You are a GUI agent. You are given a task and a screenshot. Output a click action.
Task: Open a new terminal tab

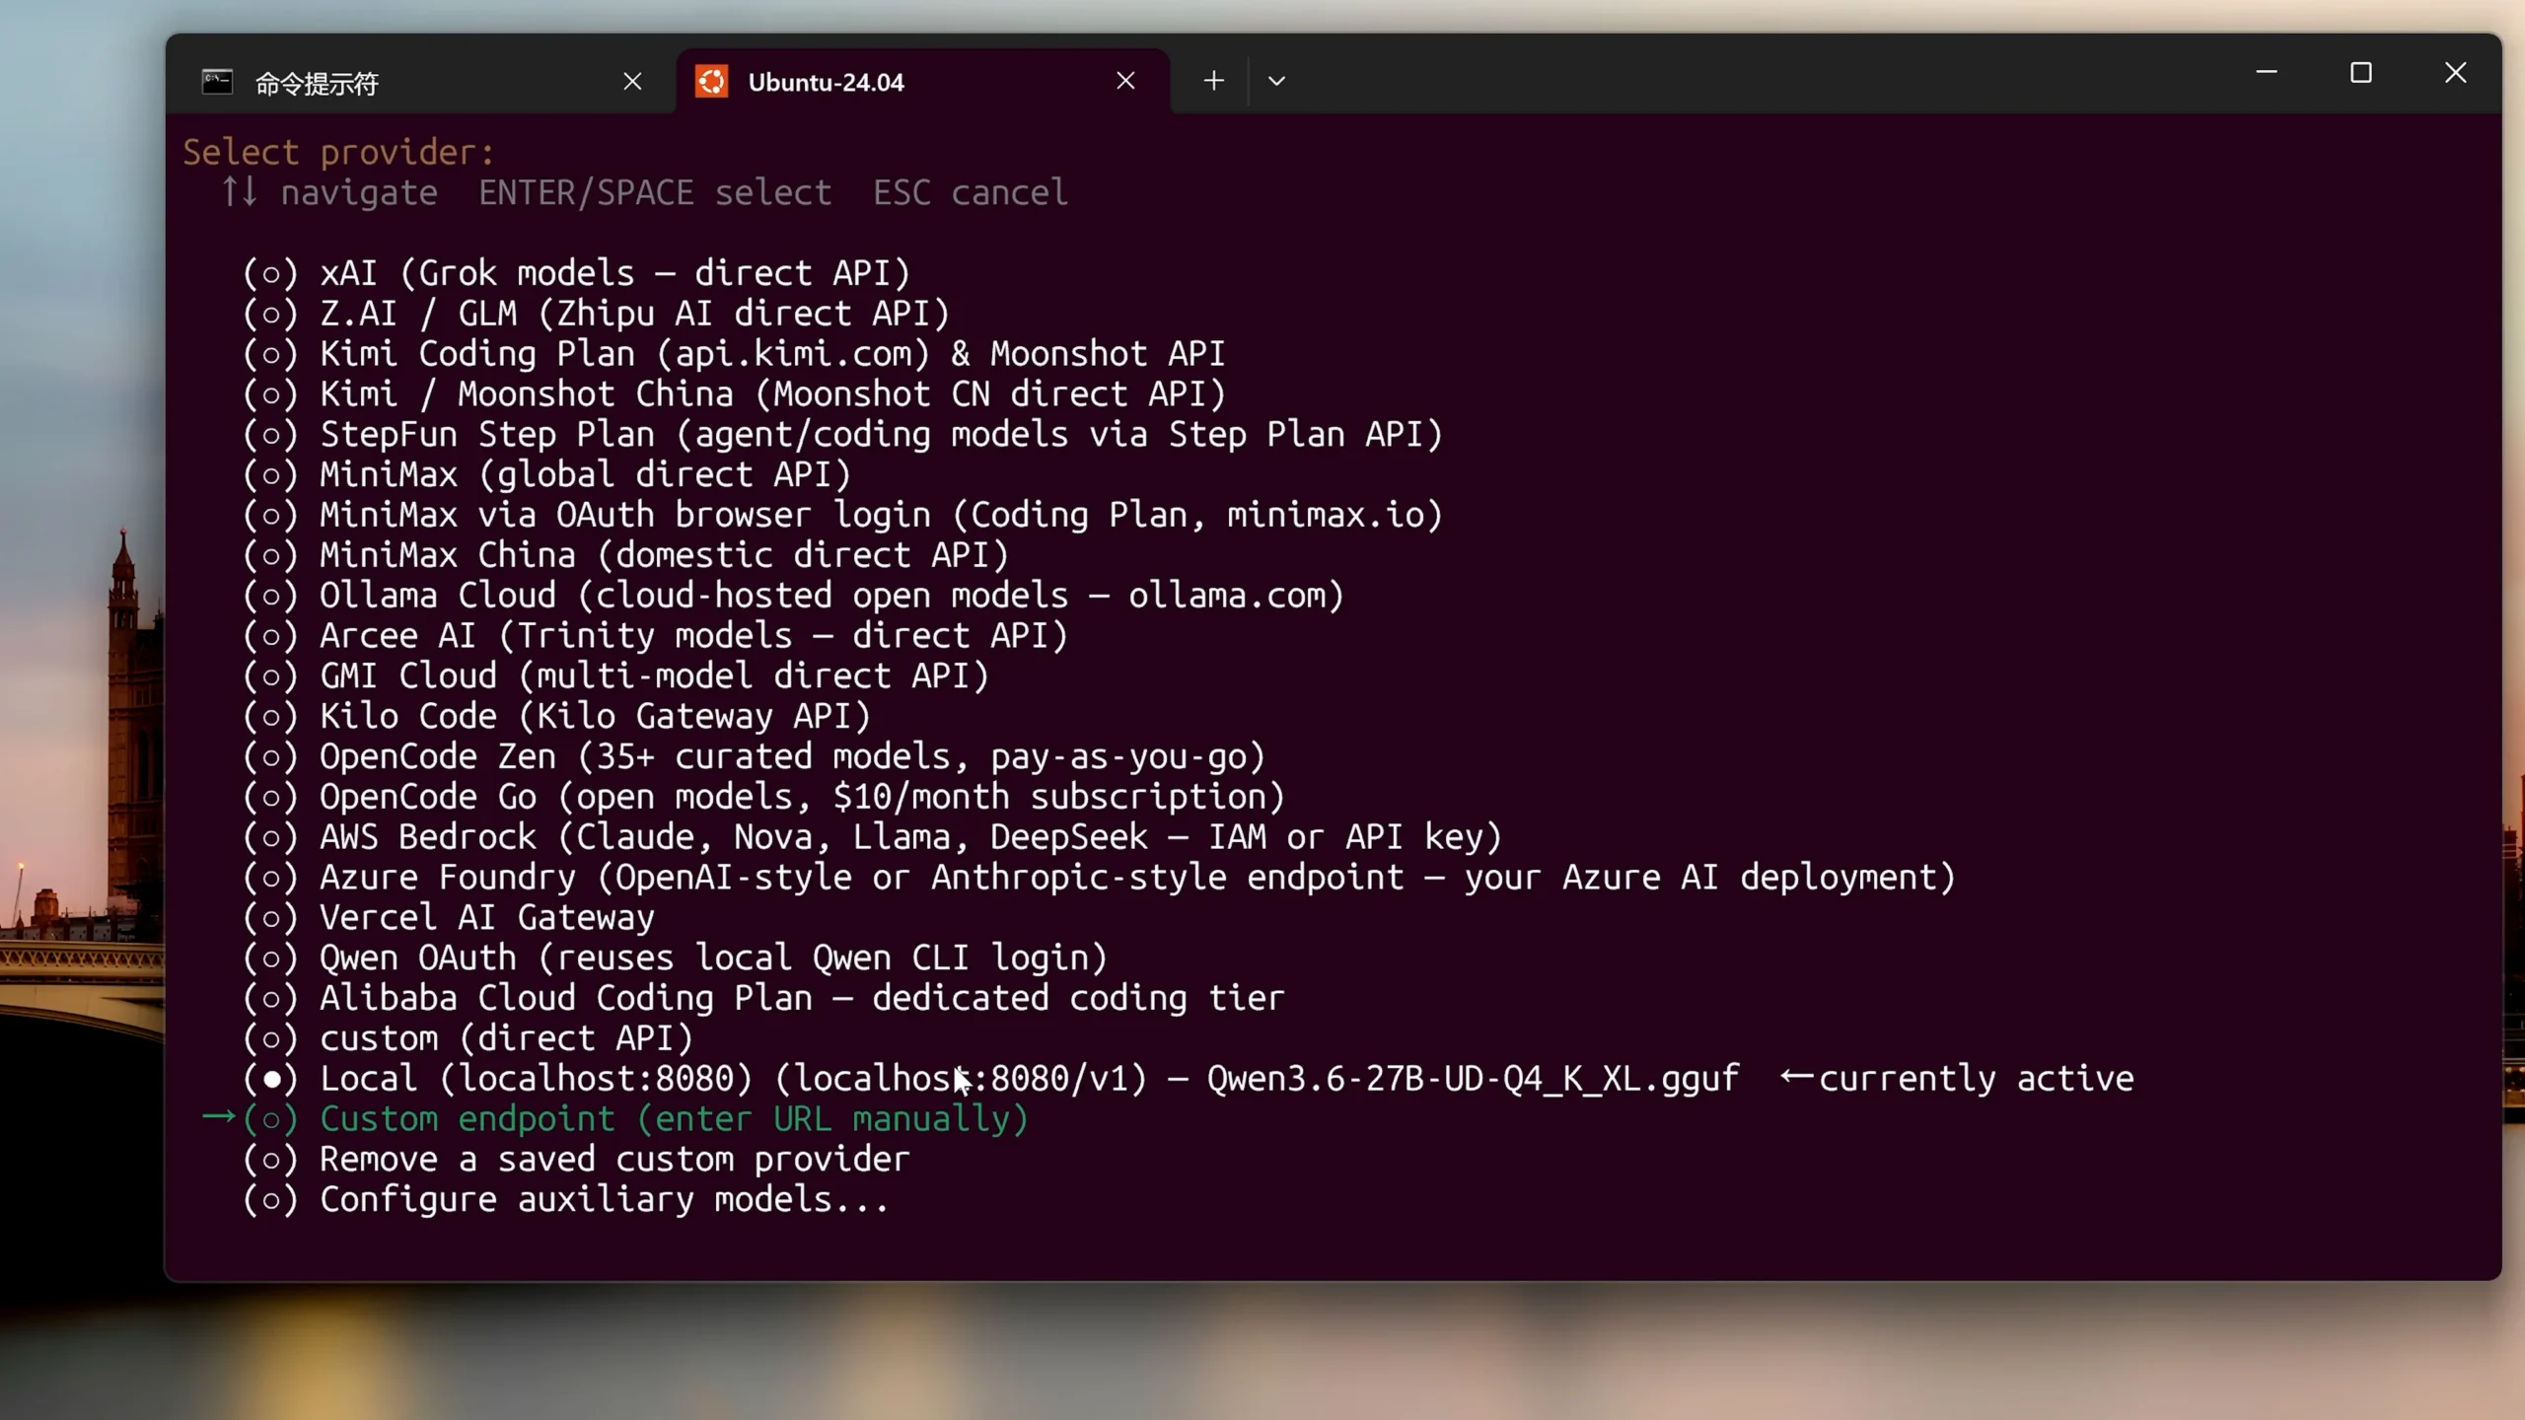pyautogui.click(x=1214, y=81)
